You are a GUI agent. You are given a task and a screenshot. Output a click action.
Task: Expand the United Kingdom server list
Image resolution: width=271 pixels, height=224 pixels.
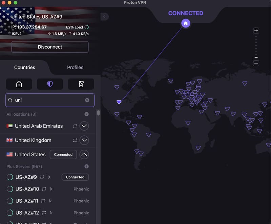pyautogui.click(x=84, y=140)
